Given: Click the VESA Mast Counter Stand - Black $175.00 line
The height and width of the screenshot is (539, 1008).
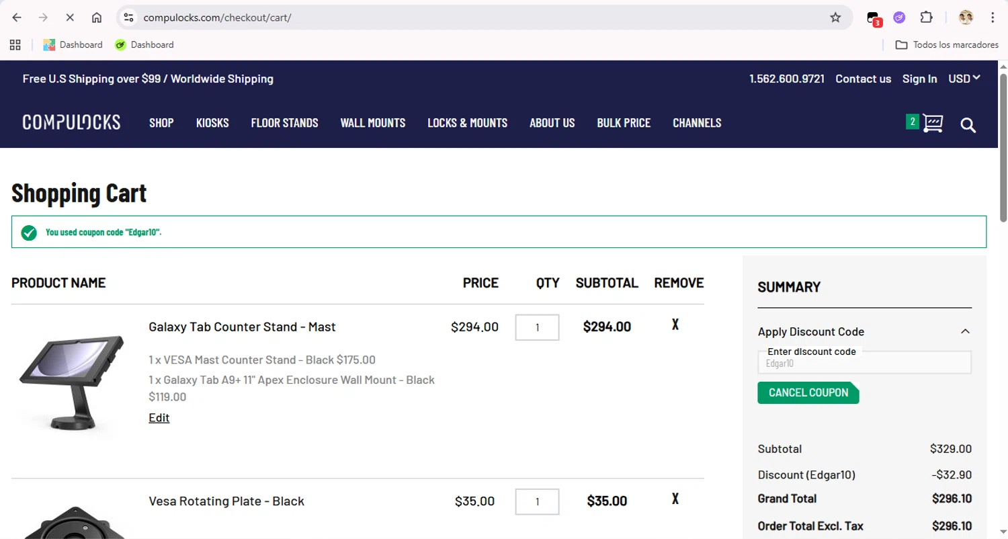Looking at the screenshot, I should coord(262,360).
